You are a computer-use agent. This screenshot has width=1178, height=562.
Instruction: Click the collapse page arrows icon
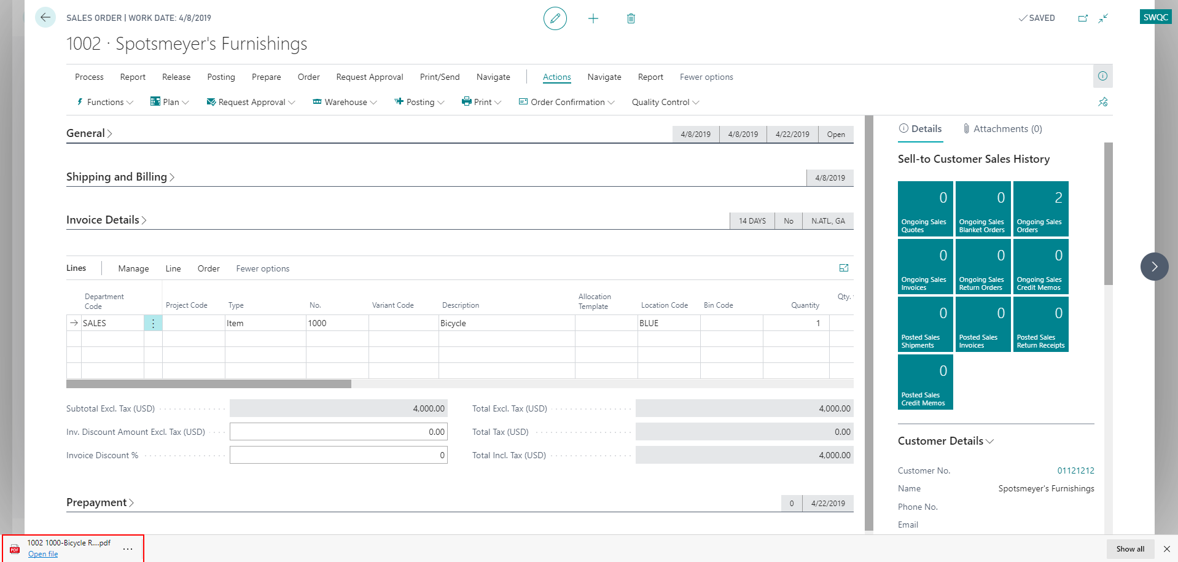tap(1104, 18)
